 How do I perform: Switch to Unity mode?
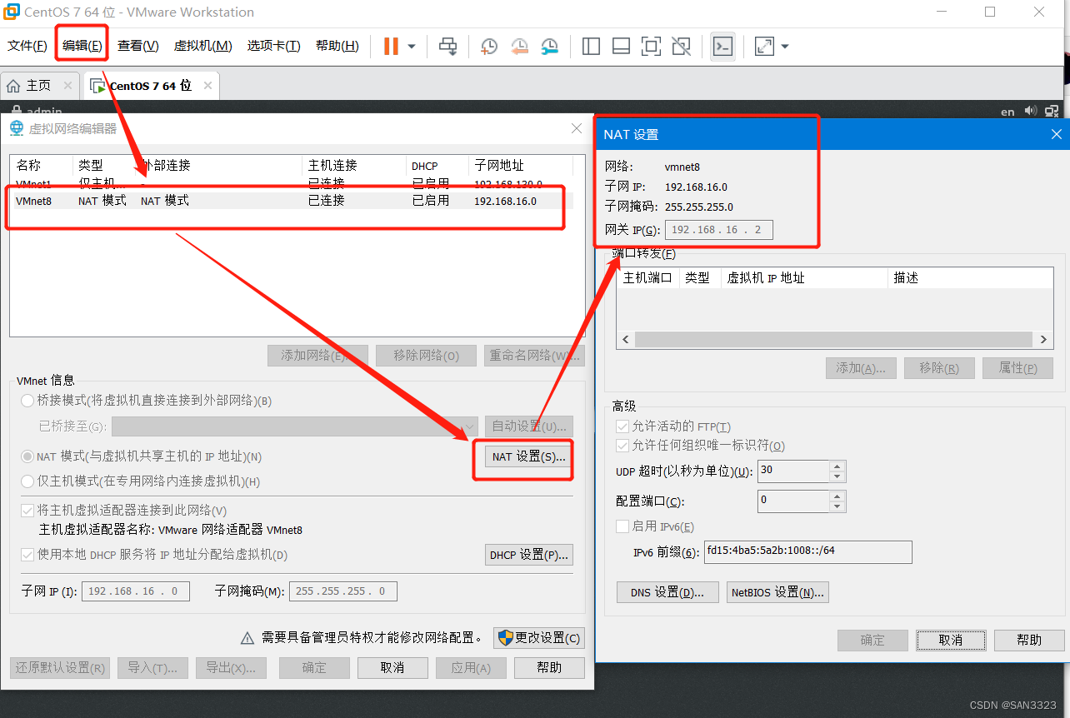[681, 47]
